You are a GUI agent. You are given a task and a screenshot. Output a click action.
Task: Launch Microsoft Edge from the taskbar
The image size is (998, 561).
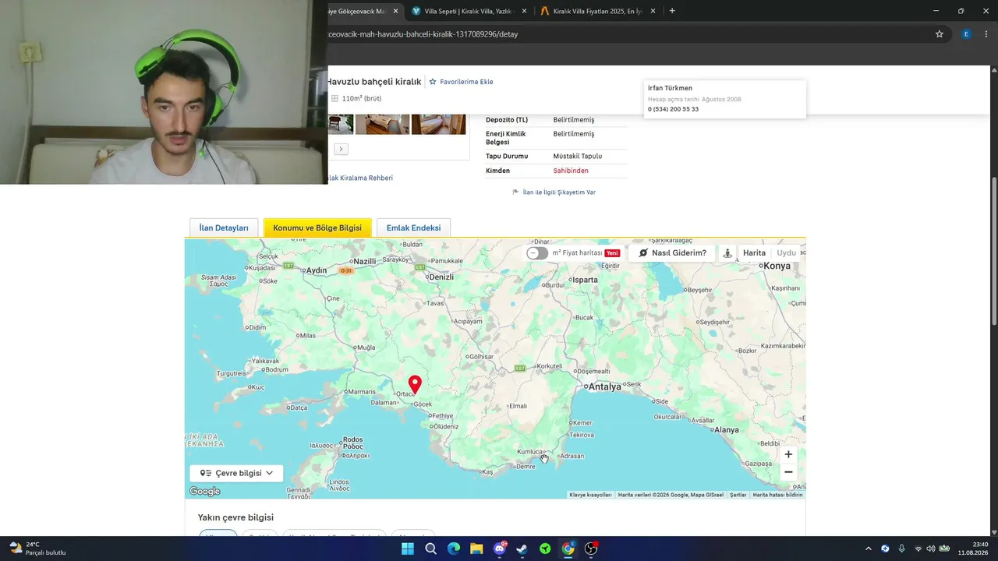(454, 549)
